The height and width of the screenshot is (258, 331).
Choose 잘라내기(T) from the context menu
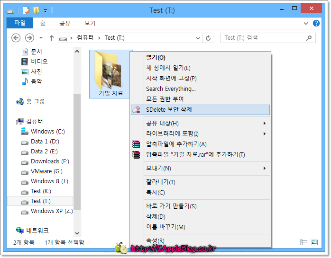[200, 182]
